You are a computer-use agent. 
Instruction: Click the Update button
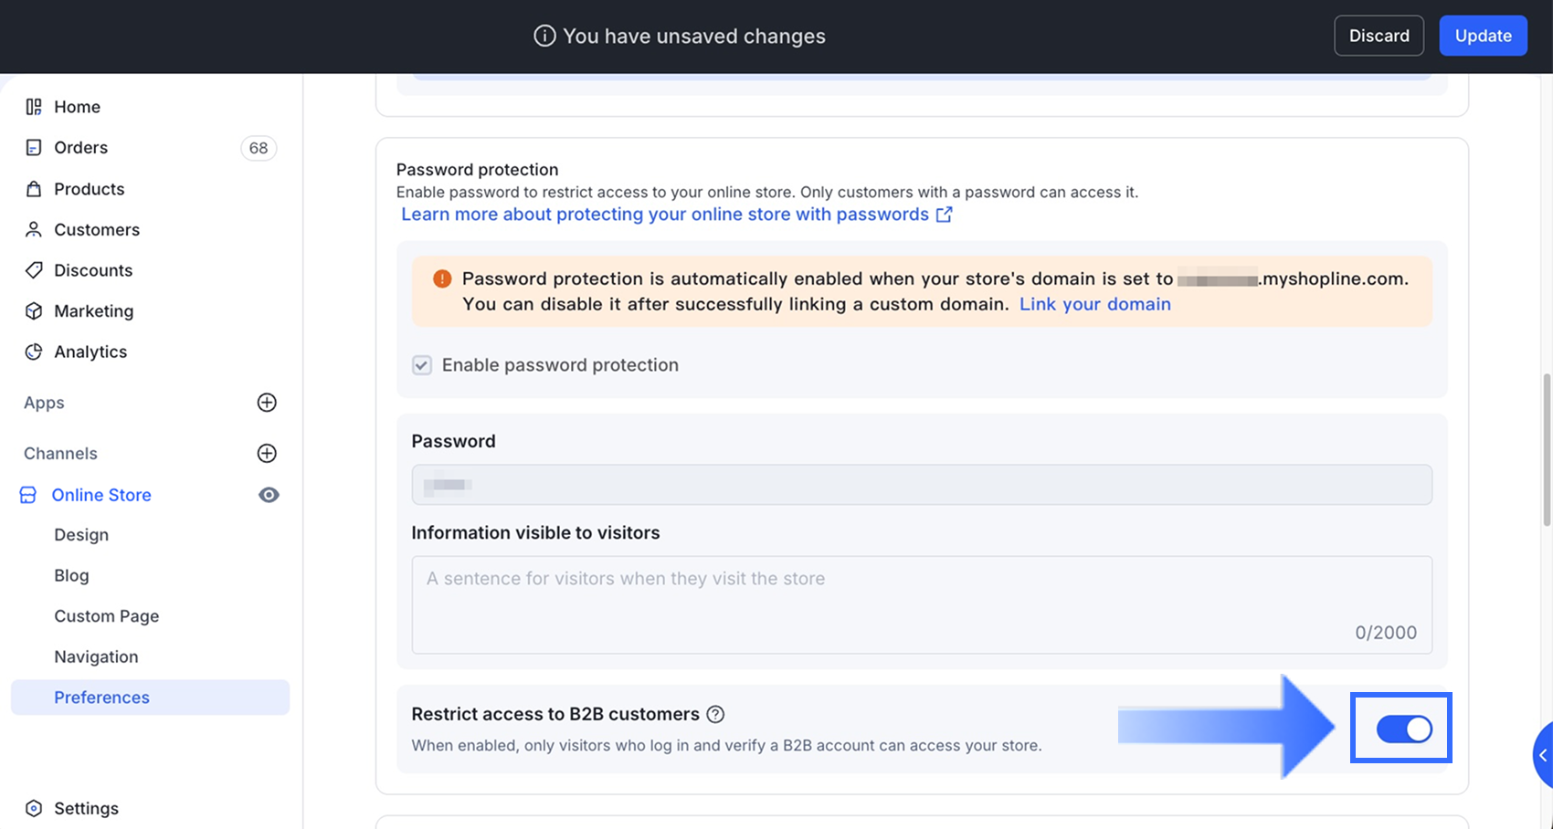coord(1483,36)
